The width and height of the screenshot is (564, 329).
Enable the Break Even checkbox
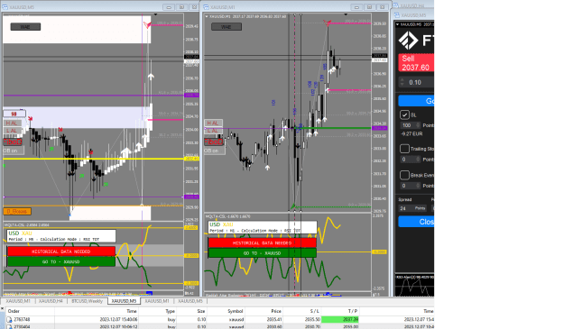404,175
